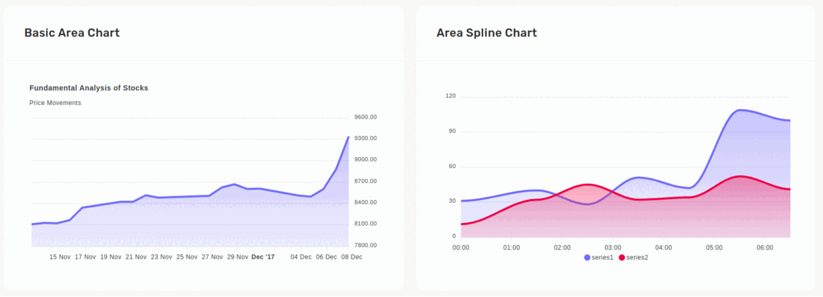Select the 15 Nov date label
This screenshot has height=297, width=823.
click(60, 257)
